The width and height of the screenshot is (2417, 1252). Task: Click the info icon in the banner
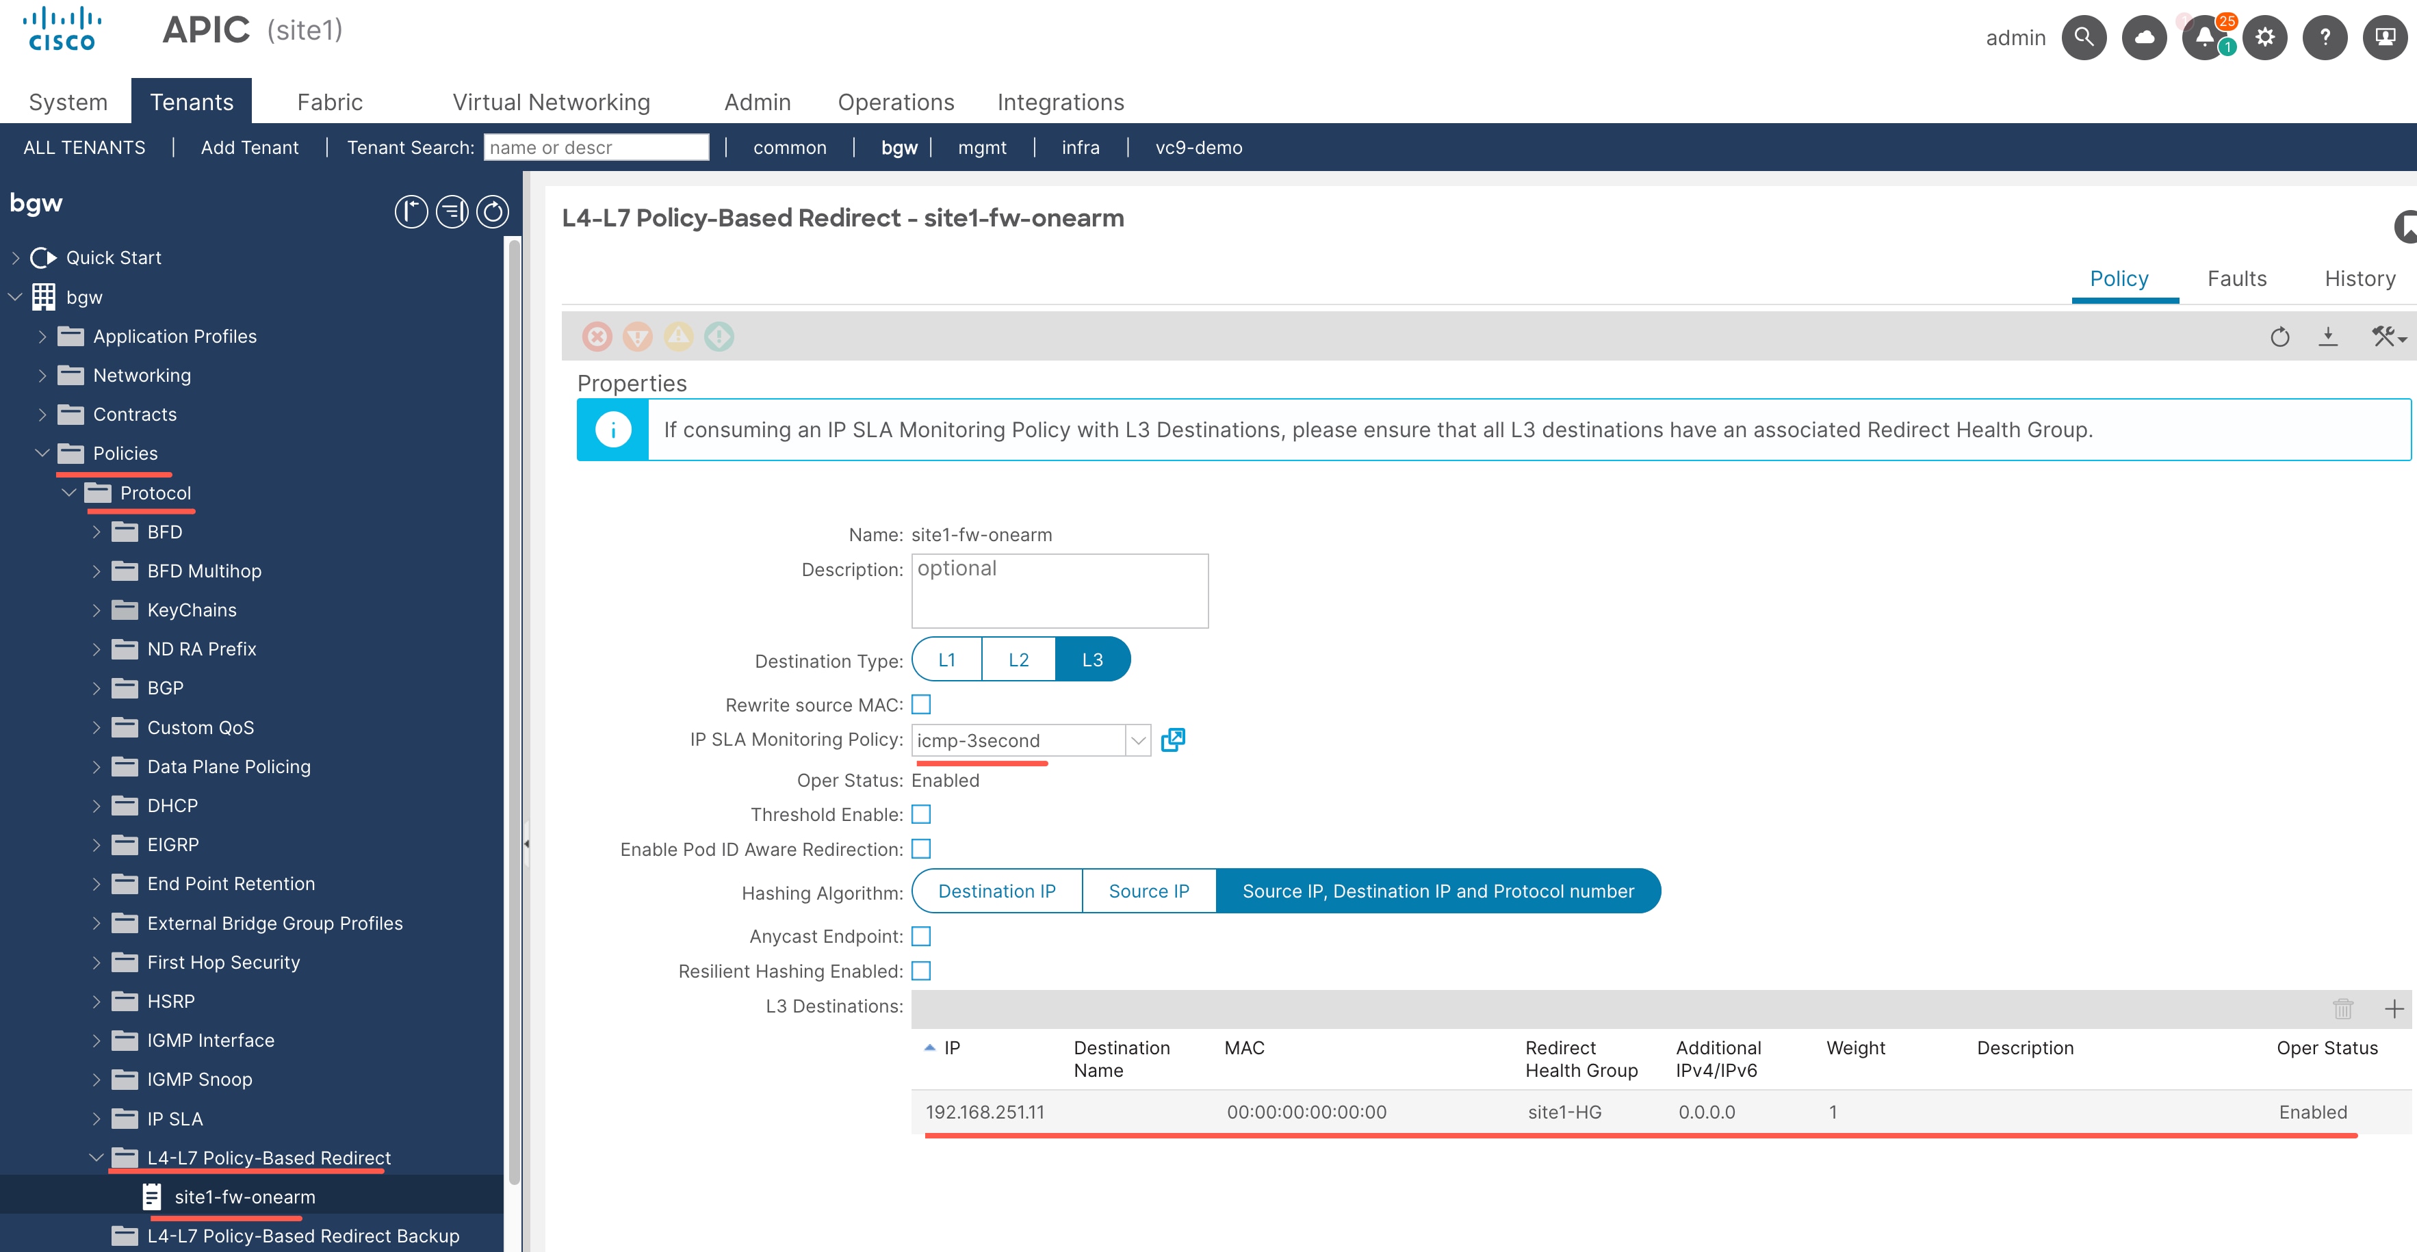[612, 430]
